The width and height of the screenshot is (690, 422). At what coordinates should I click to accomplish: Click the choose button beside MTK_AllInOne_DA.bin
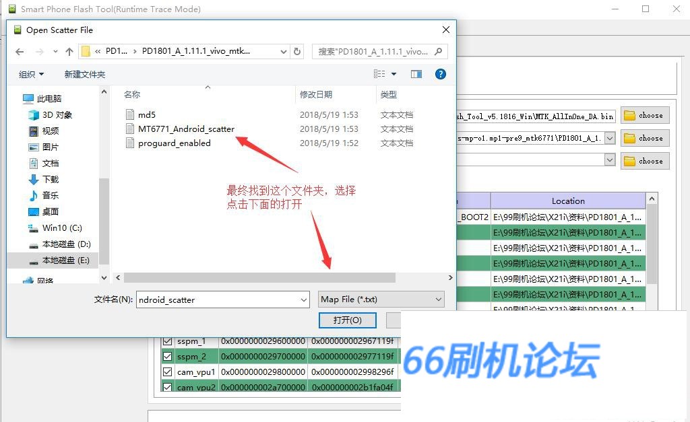coord(645,115)
